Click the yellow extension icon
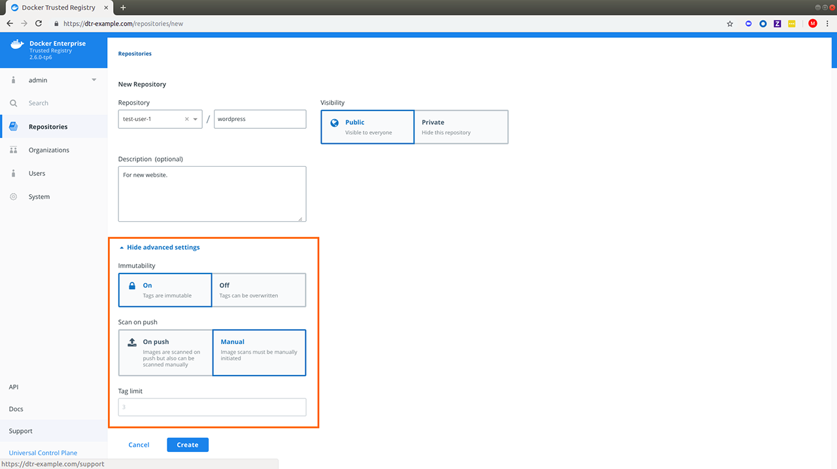Screen dimensions: 837x469 [792, 24]
